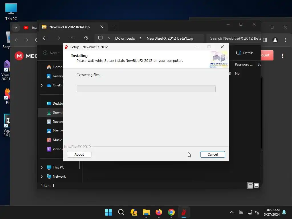This screenshot has width=292, height=219.
Task: Open the New dropdown in Explorer
Action: click(52, 53)
